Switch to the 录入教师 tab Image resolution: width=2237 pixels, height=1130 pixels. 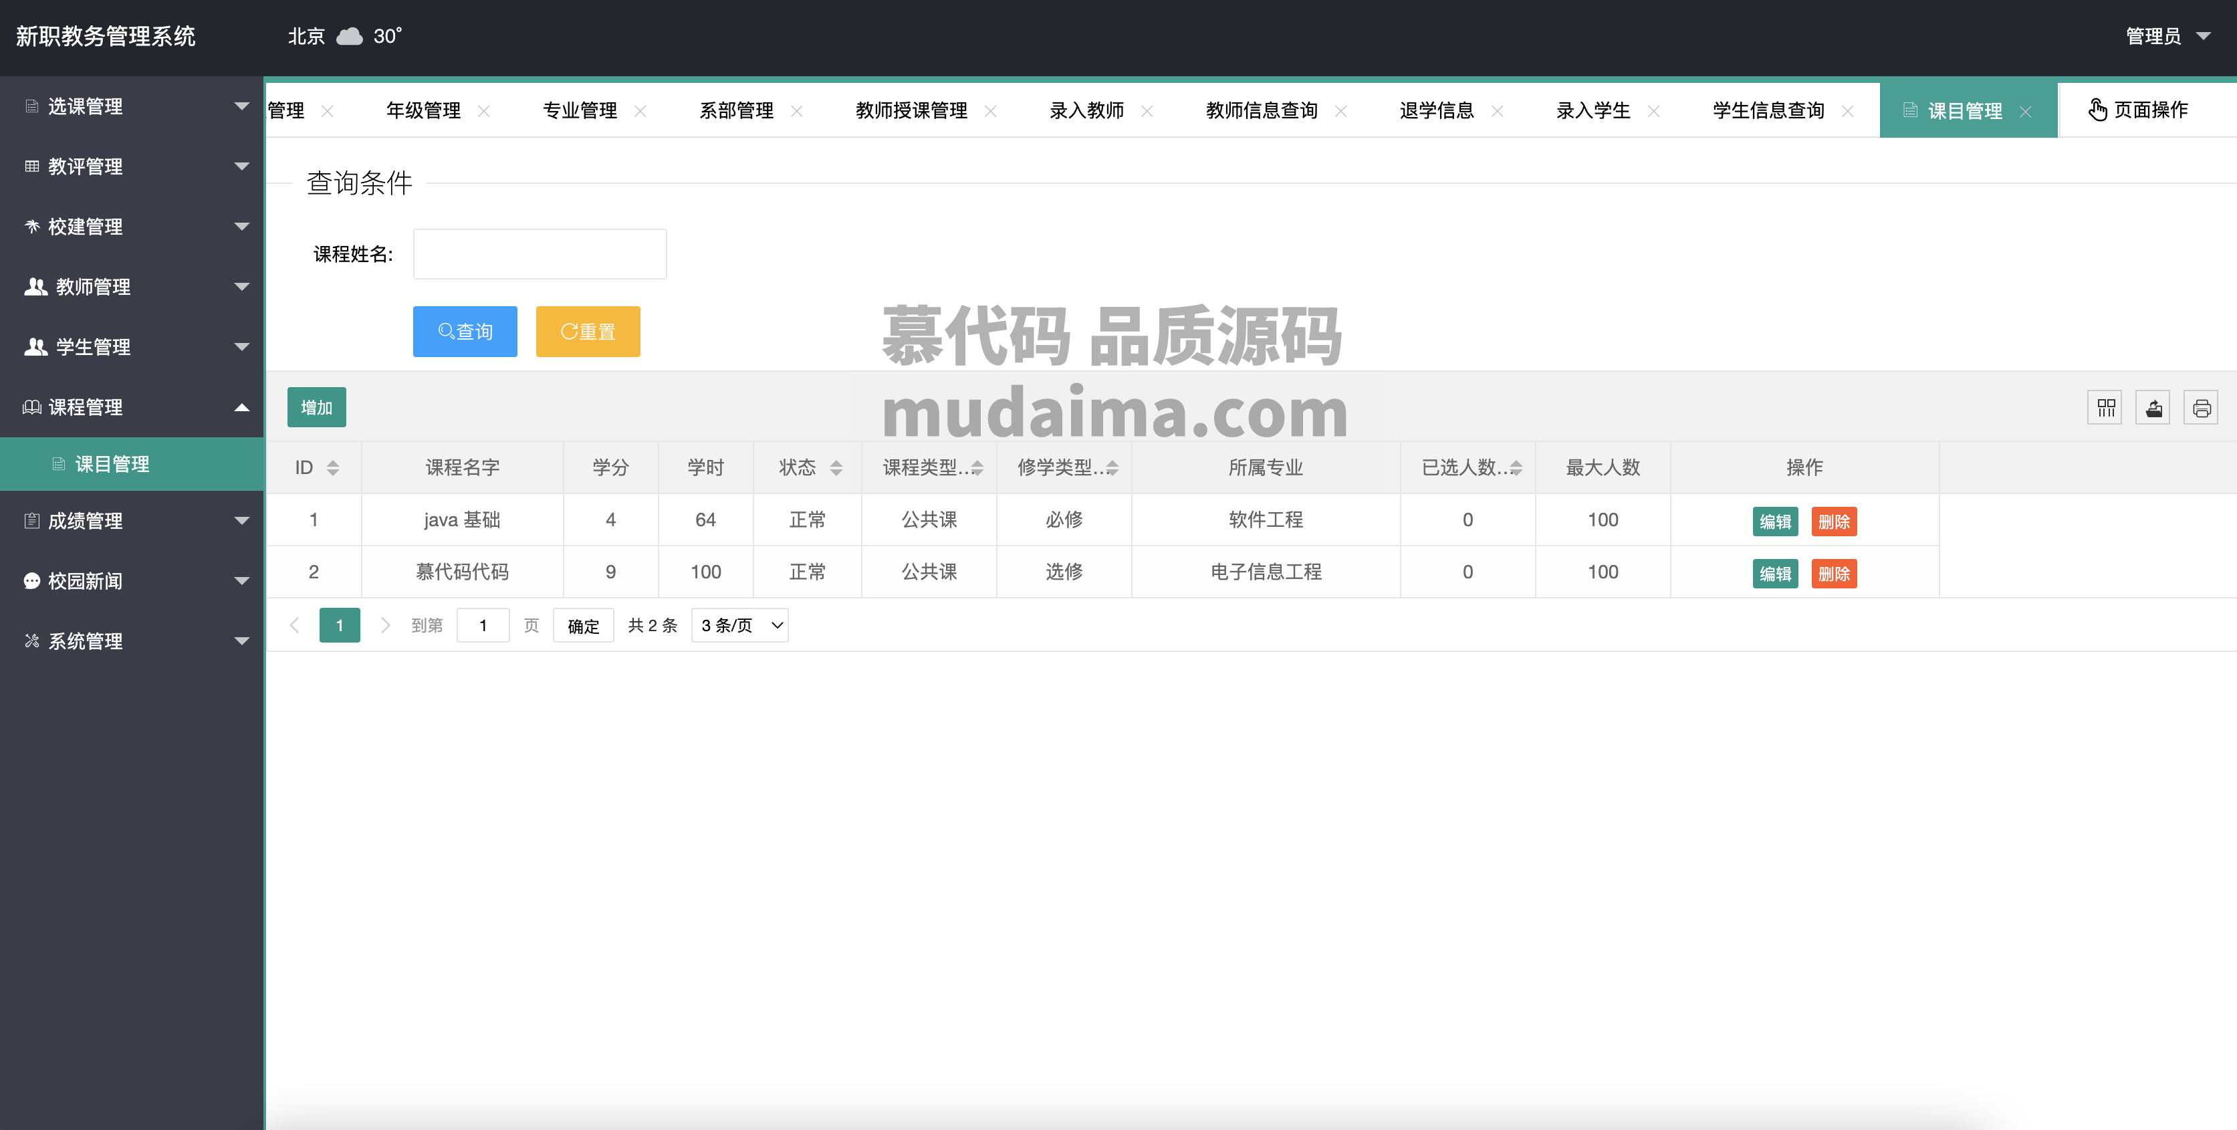pyautogui.click(x=1087, y=110)
